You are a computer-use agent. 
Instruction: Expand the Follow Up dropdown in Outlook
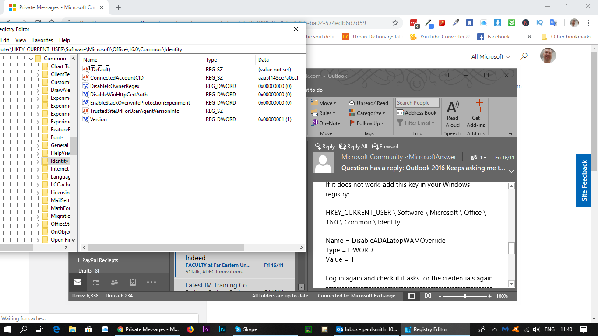pyautogui.click(x=383, y=123)
